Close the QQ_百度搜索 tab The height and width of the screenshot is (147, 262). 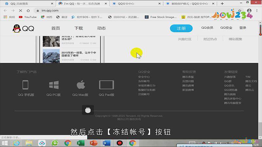pos(52,4)
